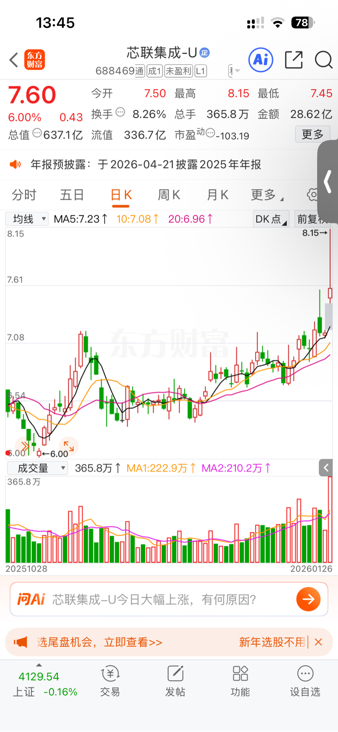338x732 pixels.
Task: Tap the 总值 info bubble icon
Action: point(37,133)
